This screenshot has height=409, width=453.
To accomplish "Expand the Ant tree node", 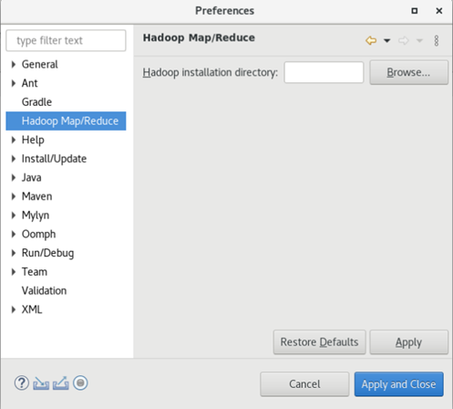I will (x=14, y=83).
